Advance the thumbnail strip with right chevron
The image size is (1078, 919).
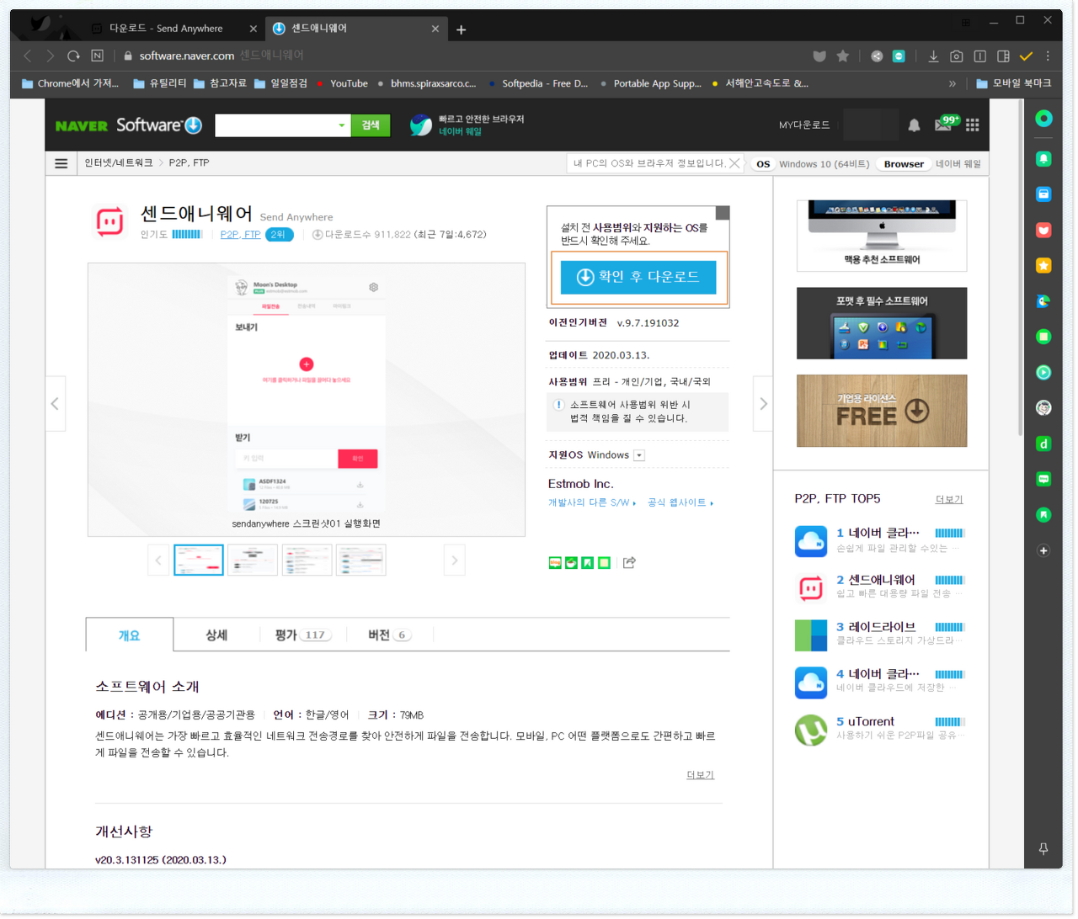pos(455,560)
